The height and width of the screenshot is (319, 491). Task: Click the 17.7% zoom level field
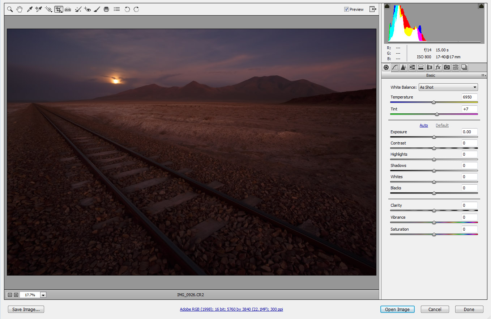pos(30,295)
